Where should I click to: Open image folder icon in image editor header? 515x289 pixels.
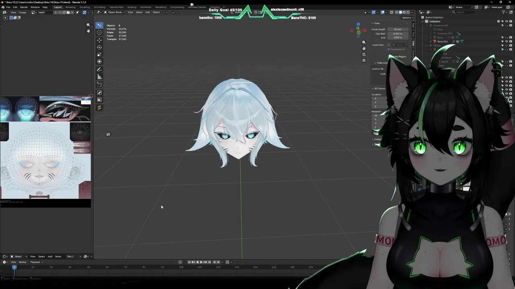tap(68, 12)
